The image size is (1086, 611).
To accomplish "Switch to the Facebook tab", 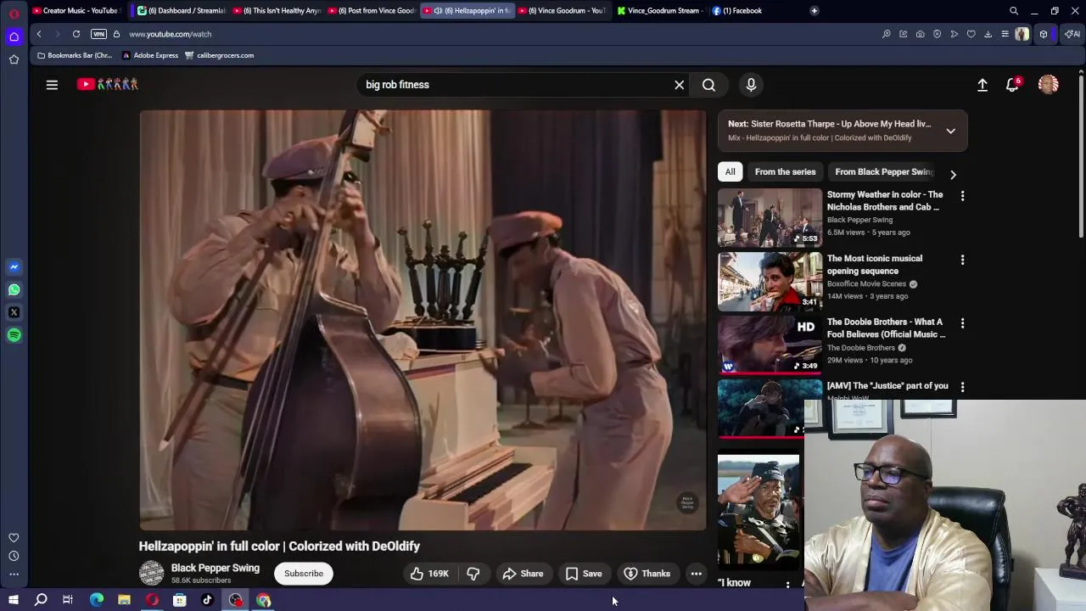I will pos(738,11).
